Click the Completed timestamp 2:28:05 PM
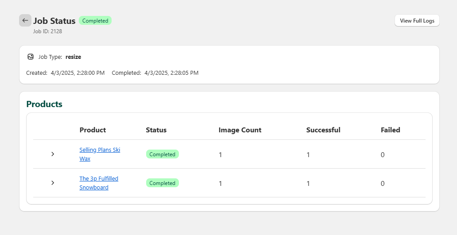 pos(171,73)
